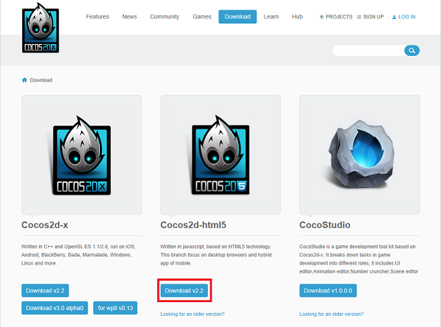
Task: Click the SIGN UP list icon
Action: click(359, 17)
